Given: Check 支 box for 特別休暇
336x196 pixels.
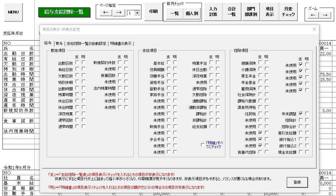Looking at the screenshot, I should pyautogui.click(x=77, y=81).
